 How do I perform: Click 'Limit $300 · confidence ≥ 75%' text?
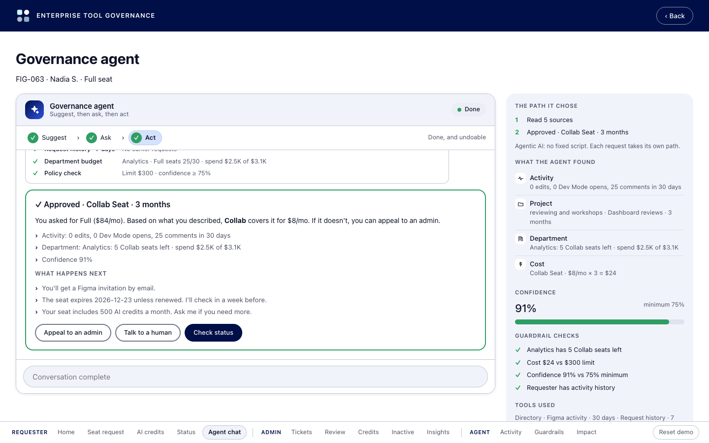tap(166, 173)
